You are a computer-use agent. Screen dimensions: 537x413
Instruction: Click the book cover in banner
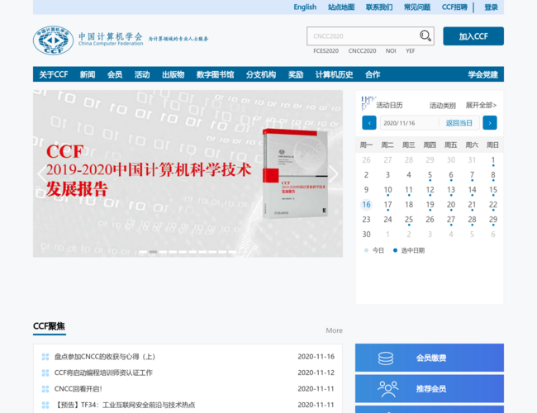(295, 173)
